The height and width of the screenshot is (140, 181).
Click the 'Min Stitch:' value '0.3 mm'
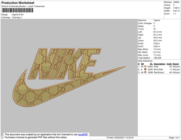pyautogui.click(x=157, y=52)
